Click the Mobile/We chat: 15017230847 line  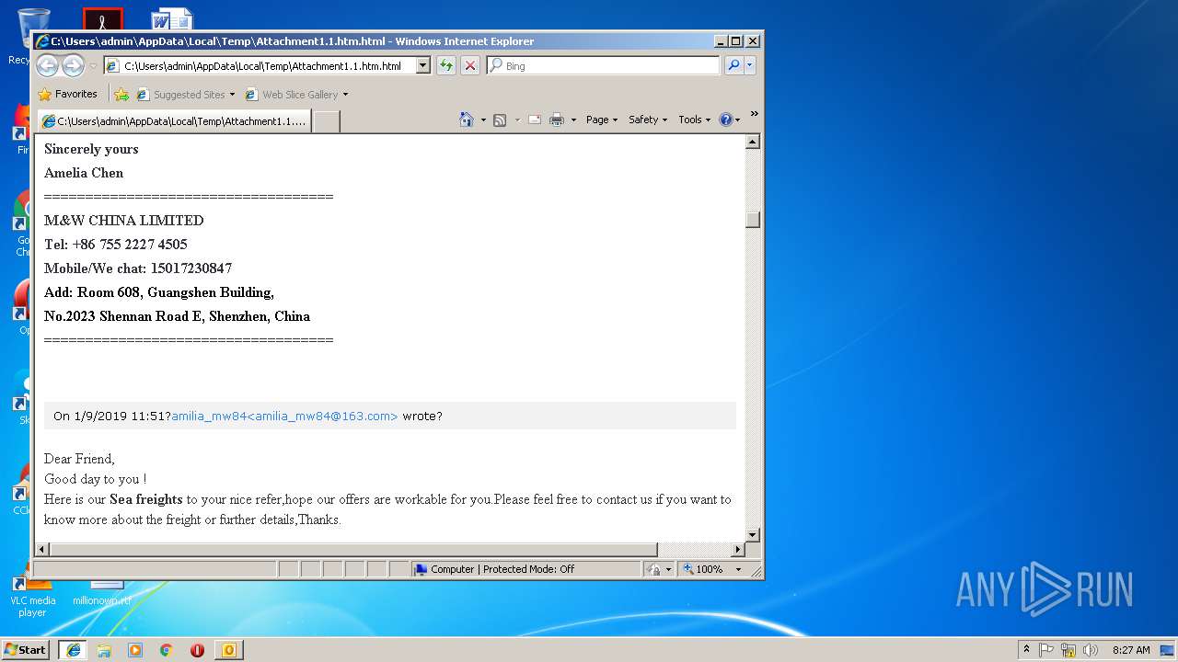click(138, 268)
